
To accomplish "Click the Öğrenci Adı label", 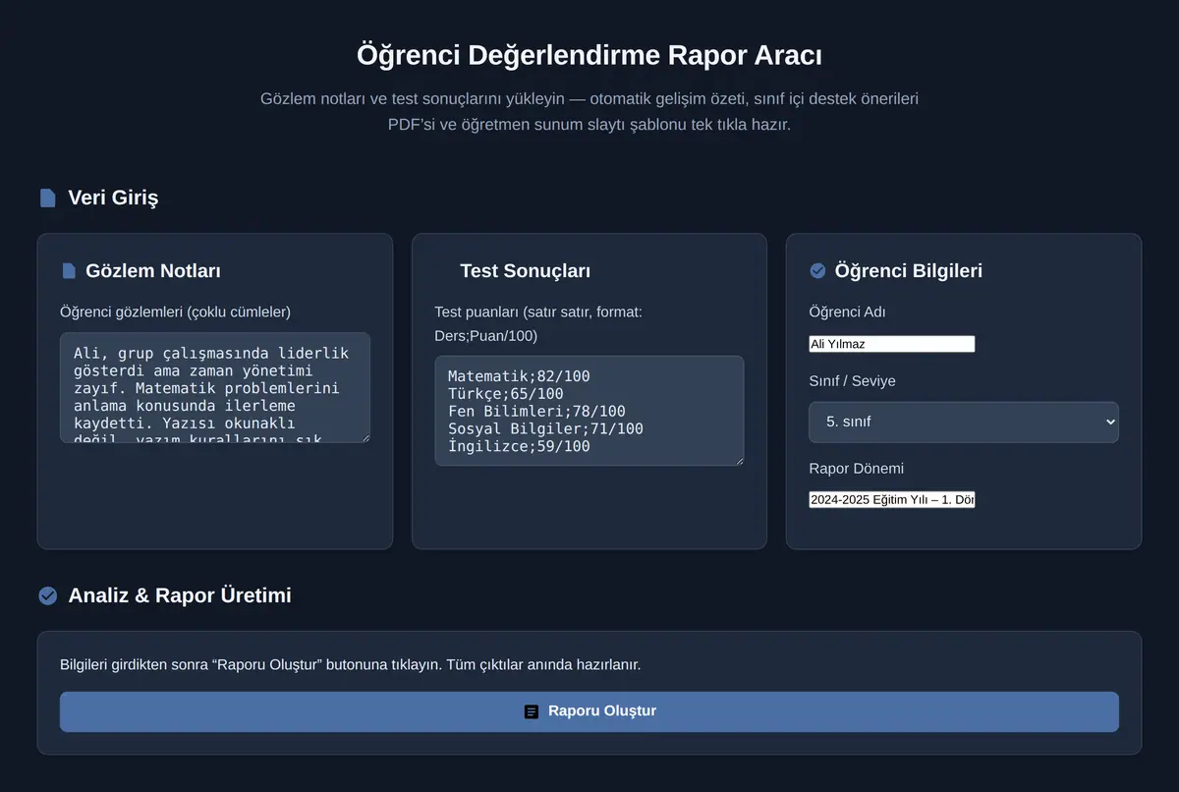I will pyautogui.click(x=847, y=312).
